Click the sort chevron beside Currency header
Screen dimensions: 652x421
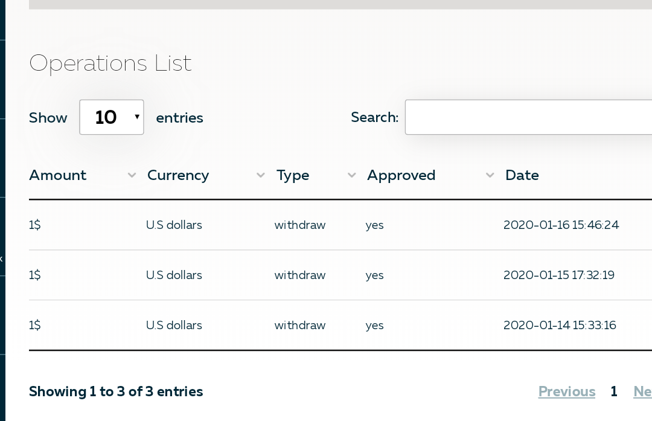[261, 176]
